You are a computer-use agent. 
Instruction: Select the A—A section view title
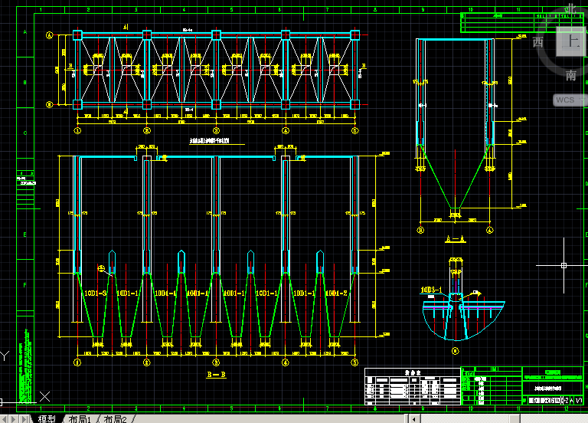point(455,239)
